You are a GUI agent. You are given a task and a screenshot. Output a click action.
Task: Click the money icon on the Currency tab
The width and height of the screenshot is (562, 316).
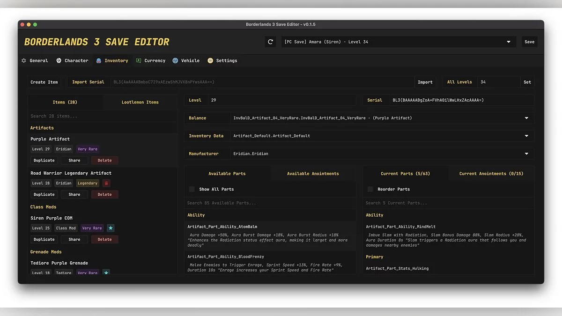click(x=139, y=60)
